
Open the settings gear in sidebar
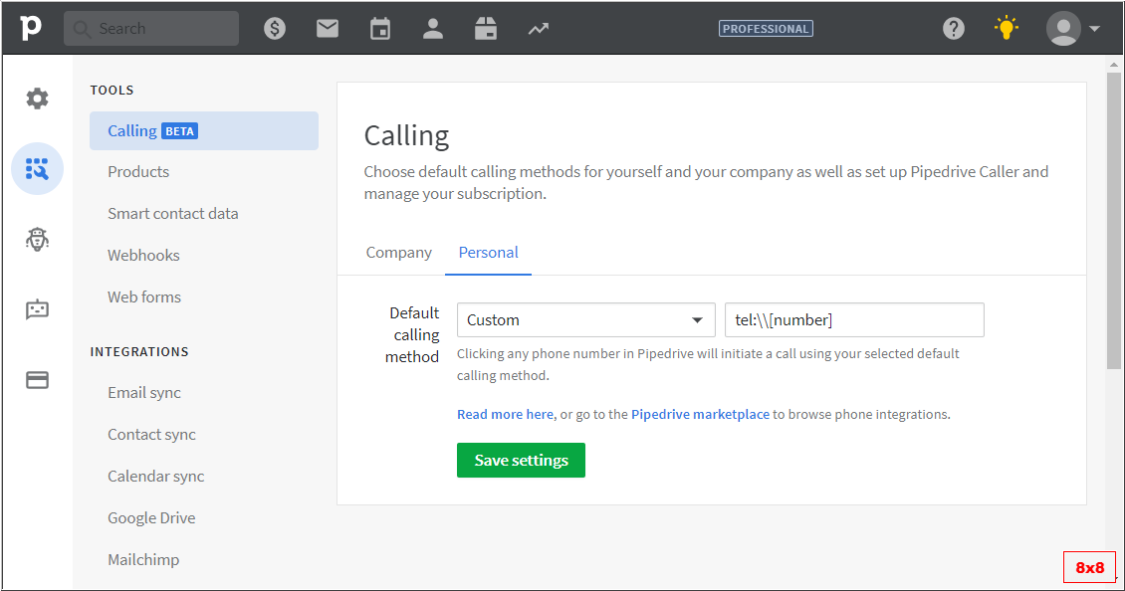[37, 98]
